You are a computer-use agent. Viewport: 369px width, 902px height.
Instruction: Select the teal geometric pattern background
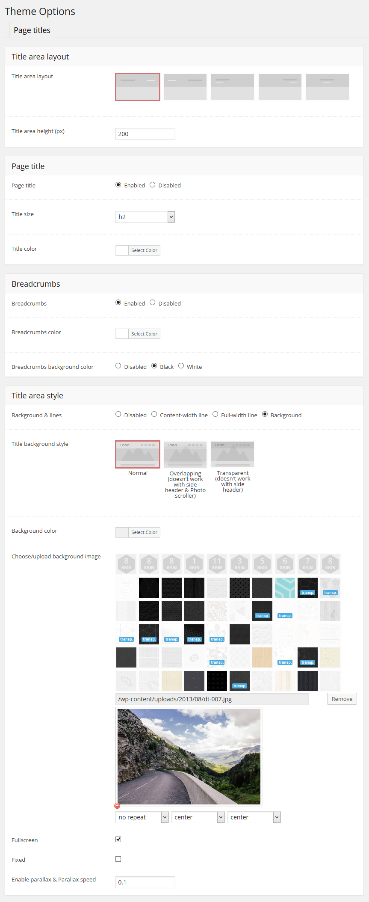click(x=285, y=587)
